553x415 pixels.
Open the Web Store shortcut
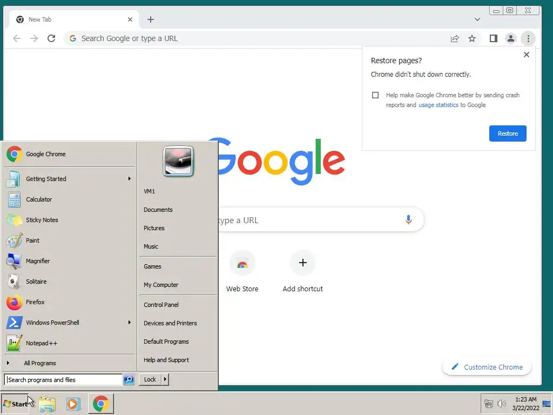[x=242, y=271]
